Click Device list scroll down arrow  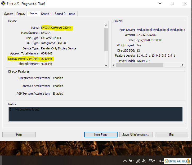click(106, 65)
